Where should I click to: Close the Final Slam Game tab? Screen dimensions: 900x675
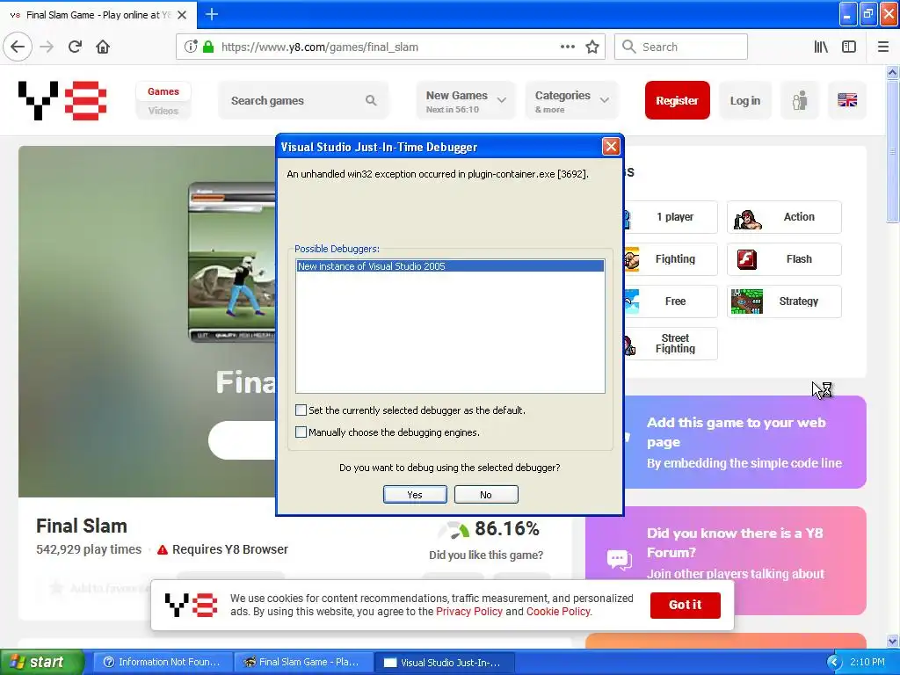pos(182,15)
